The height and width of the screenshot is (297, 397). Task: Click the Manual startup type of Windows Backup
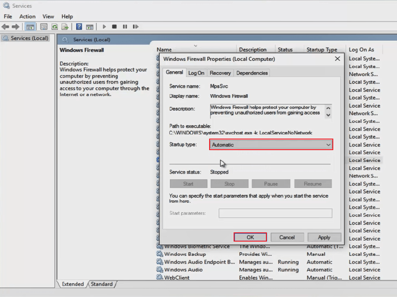click(x=316, y=254)
